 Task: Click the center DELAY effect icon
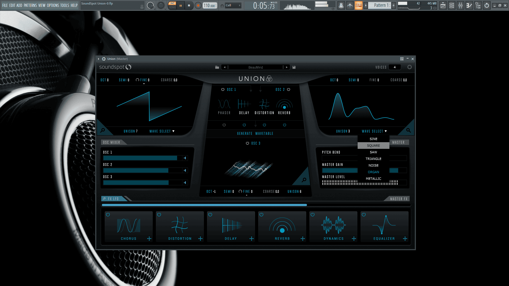[x=244, y=104]
